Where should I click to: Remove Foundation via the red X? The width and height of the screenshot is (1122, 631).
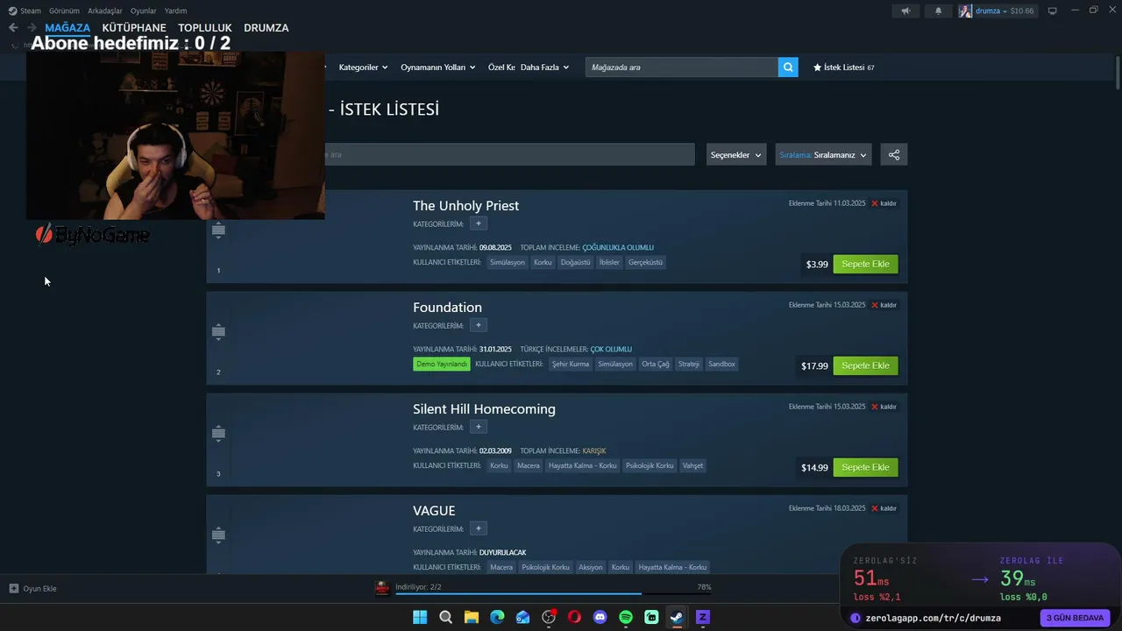[875, 305]
